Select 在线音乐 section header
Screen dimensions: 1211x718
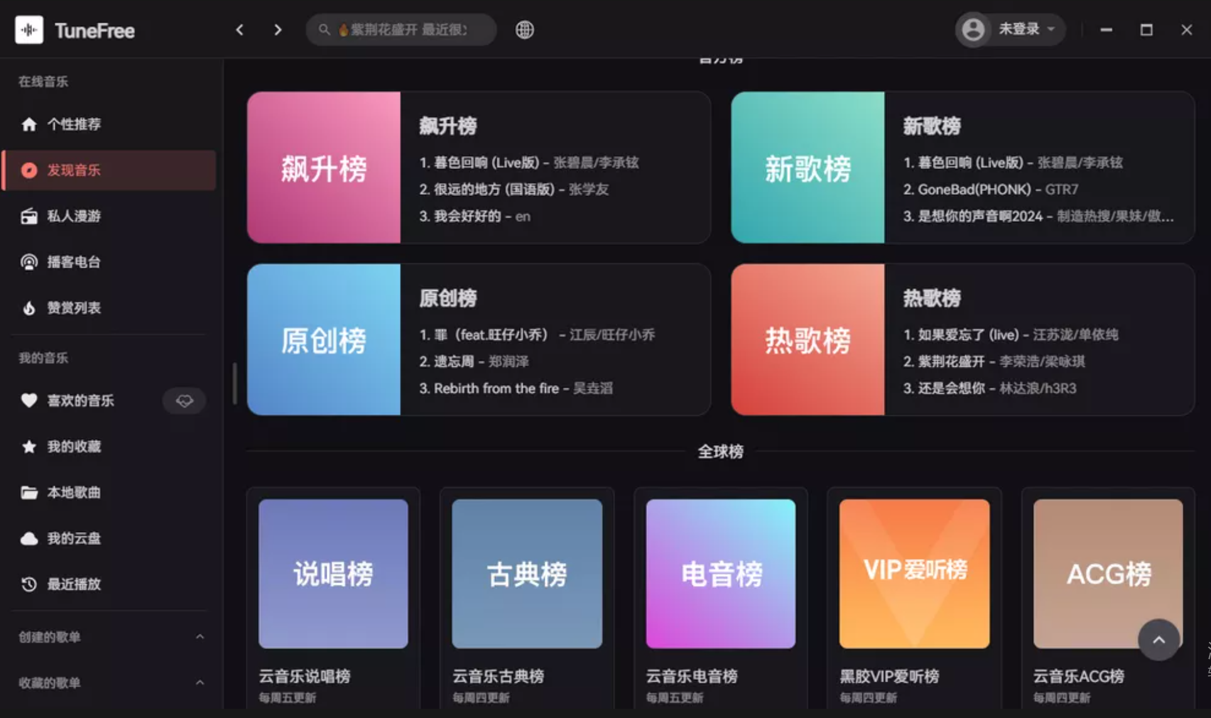(x=43, y=81)
